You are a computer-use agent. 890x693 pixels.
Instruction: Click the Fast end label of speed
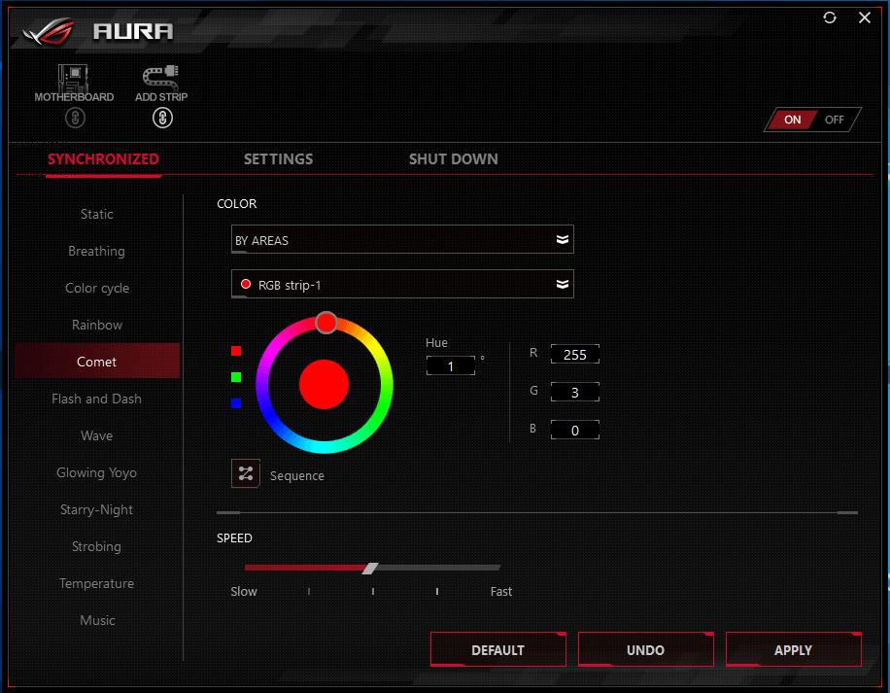[x=501, y=591]
